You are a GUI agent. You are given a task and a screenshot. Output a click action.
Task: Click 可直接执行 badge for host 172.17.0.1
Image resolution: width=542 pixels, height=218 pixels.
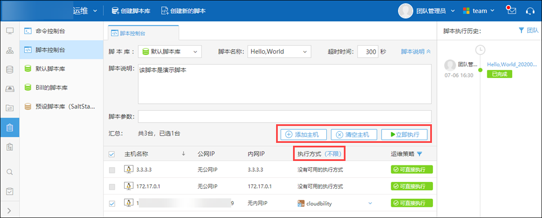(x=412, y=186)
